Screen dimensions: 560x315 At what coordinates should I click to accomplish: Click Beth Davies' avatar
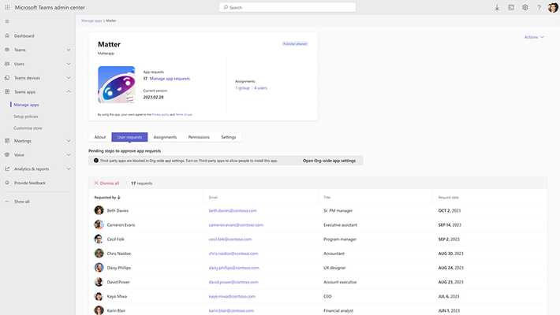99,210
